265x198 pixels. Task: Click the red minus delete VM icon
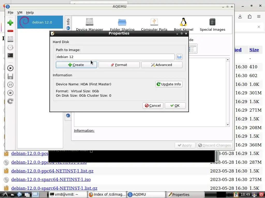[x=10, y=31]
